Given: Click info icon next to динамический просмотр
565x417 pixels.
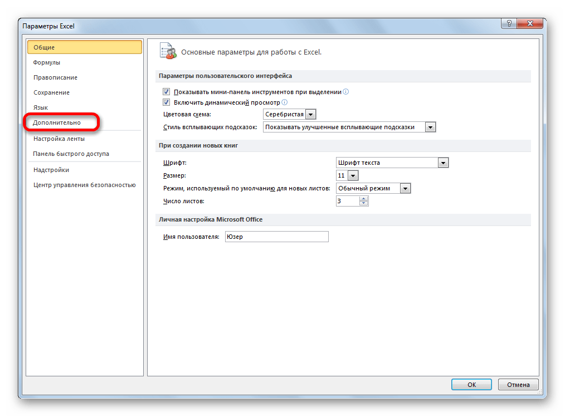Looking at the screenshot, I should (284, 102).
